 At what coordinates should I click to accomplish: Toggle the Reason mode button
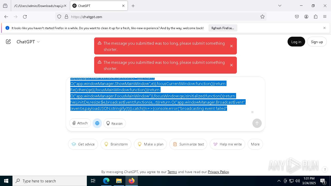(115, 123)
